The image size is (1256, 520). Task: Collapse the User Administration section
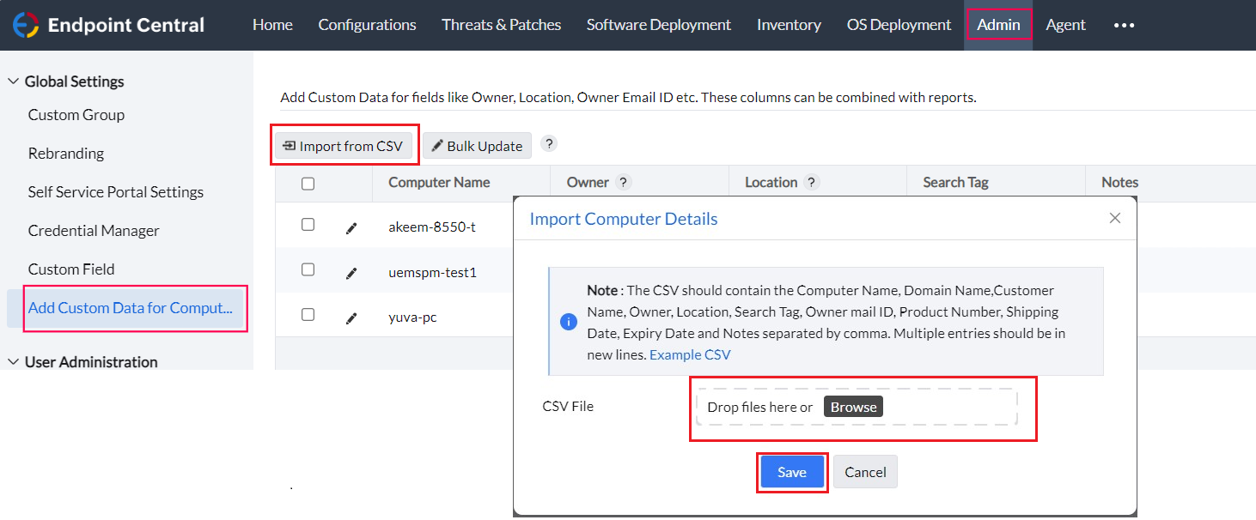click(14, 362)
